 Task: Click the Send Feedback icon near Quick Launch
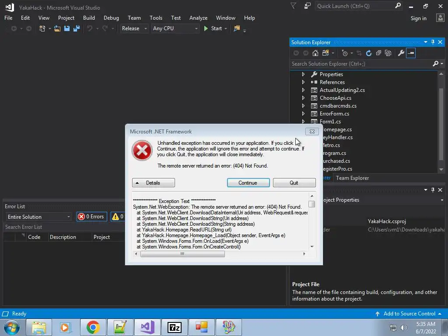pos(308,6)
